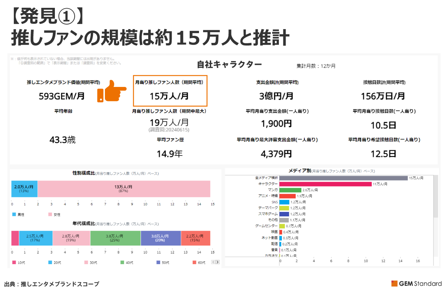Click the media chart vertical scrollbar thumb

[435, 198]
